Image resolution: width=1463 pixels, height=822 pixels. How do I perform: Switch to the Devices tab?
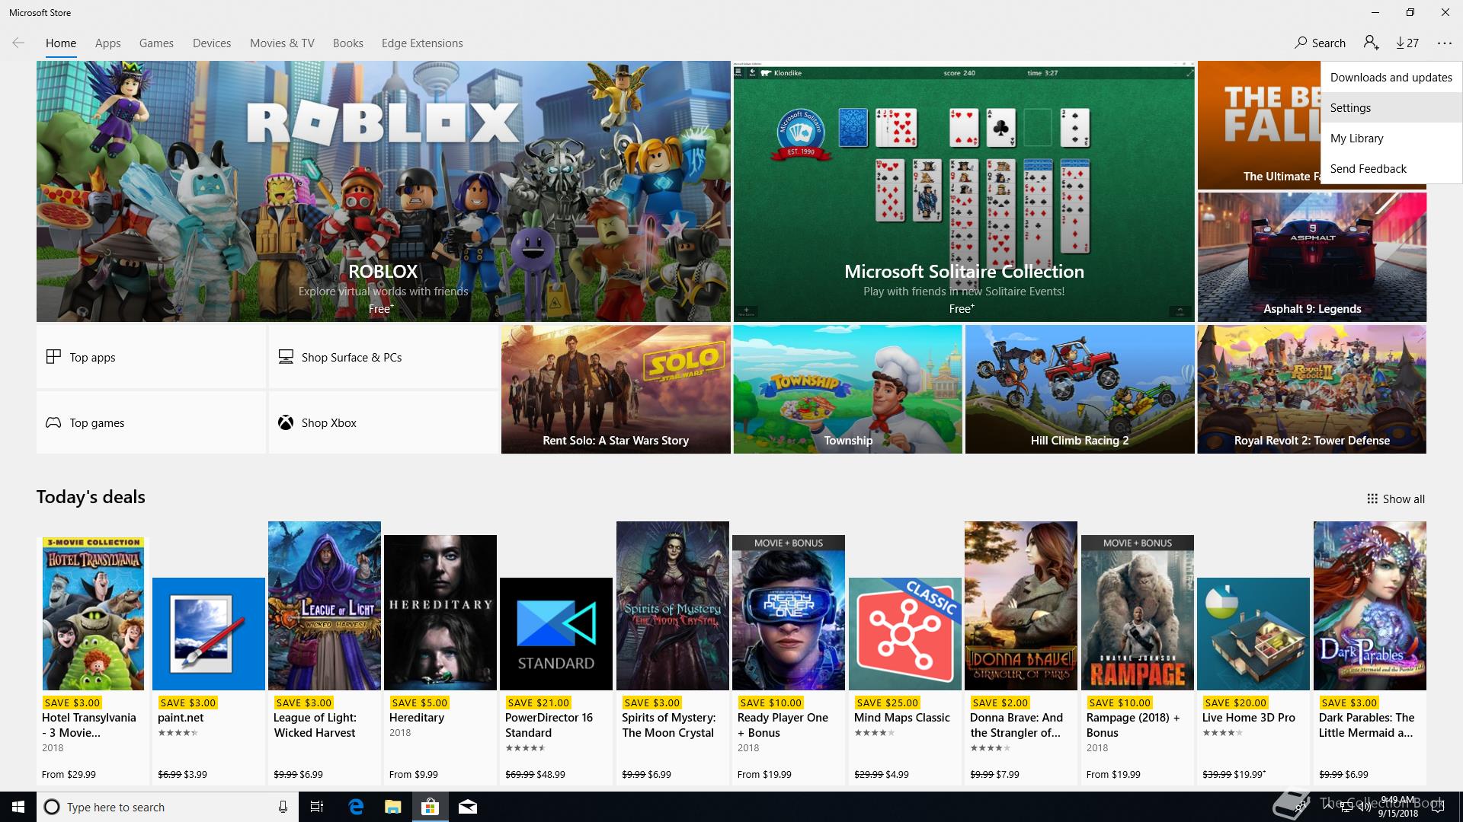pos(212,43)
